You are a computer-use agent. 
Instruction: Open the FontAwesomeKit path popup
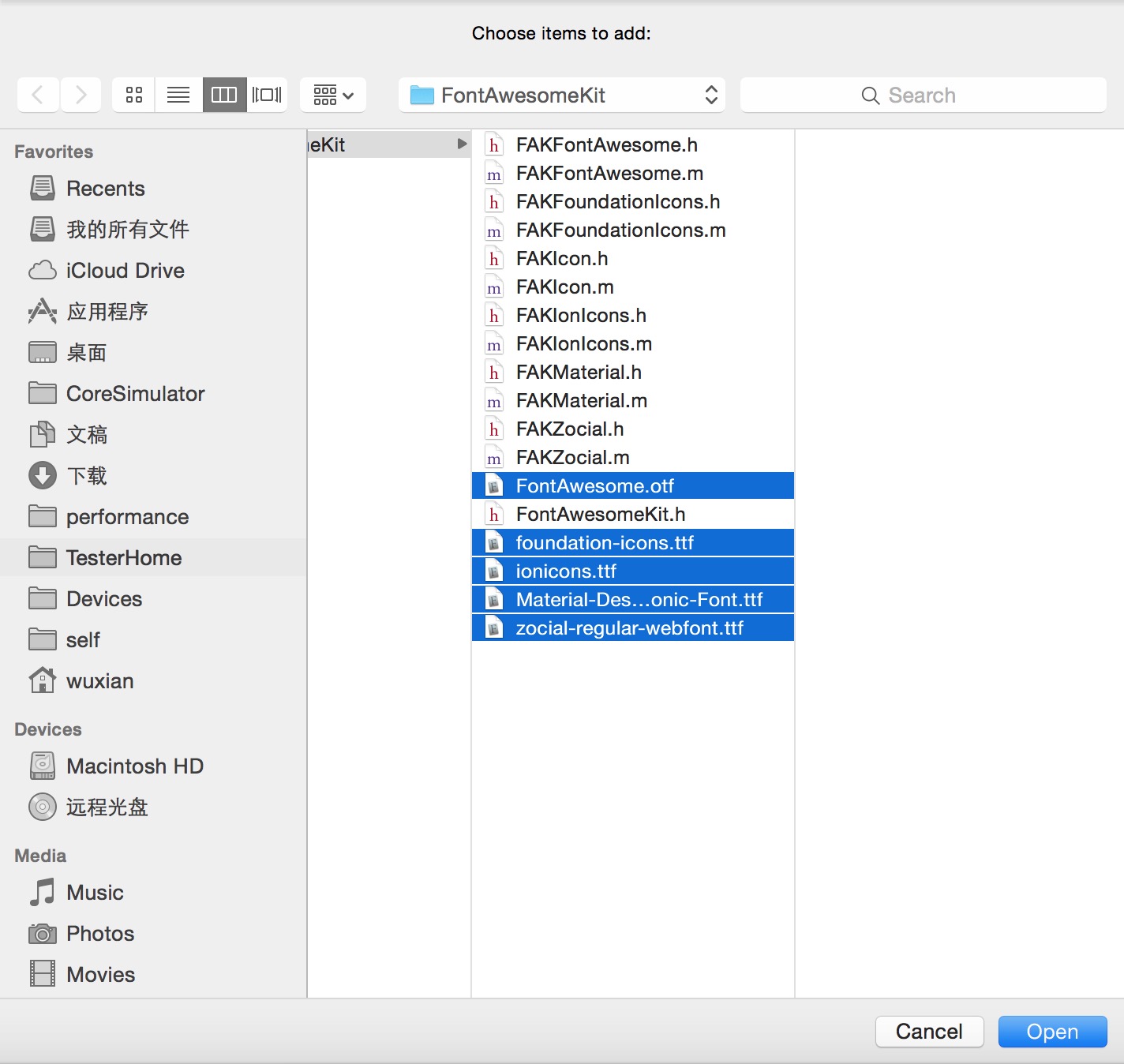(x=562, y=96)
